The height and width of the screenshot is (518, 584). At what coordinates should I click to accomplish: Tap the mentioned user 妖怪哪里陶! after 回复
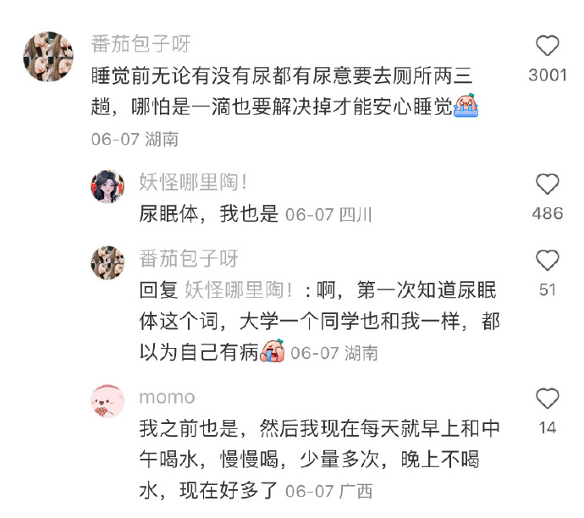pos(239,289)
